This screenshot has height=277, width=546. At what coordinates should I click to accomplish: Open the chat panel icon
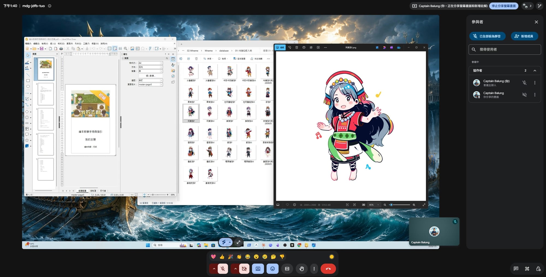click(516, 269)
